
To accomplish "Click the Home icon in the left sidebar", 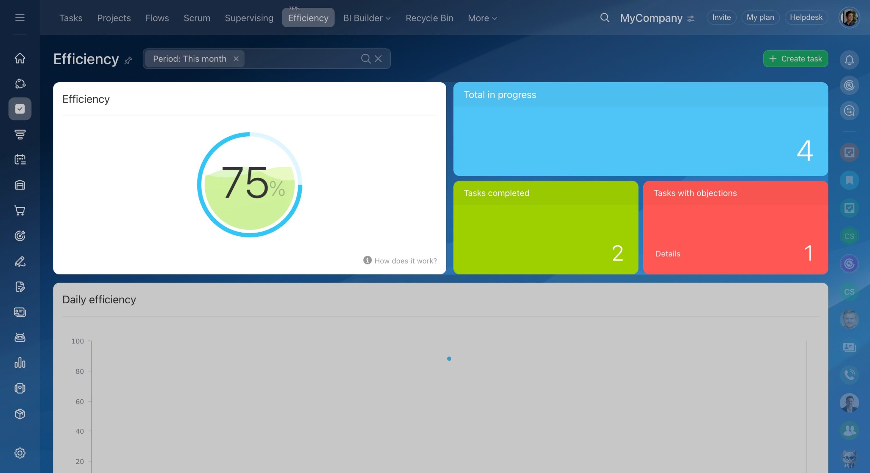I will click(x=20, y=58).
